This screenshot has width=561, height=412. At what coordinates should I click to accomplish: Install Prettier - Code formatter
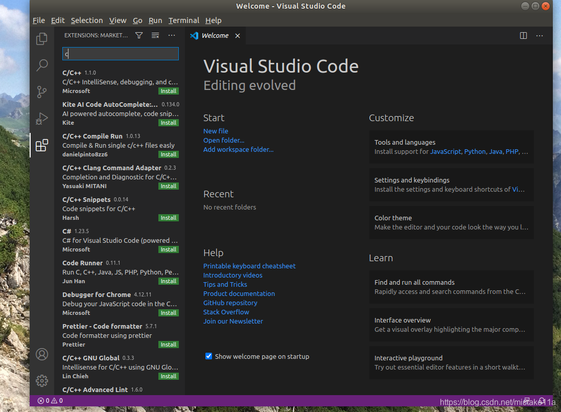(x=169, y=345)
